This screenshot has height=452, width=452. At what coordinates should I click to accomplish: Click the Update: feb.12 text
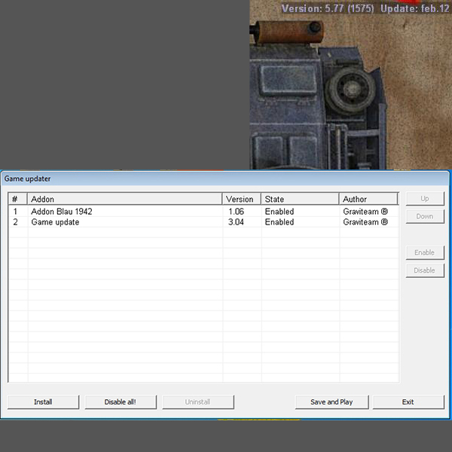click(x=415, y=8)
